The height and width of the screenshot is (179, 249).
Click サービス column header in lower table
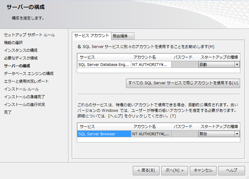click(x=104, y=126)
